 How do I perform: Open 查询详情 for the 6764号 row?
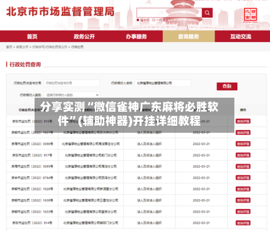click(x=243, y=178)
